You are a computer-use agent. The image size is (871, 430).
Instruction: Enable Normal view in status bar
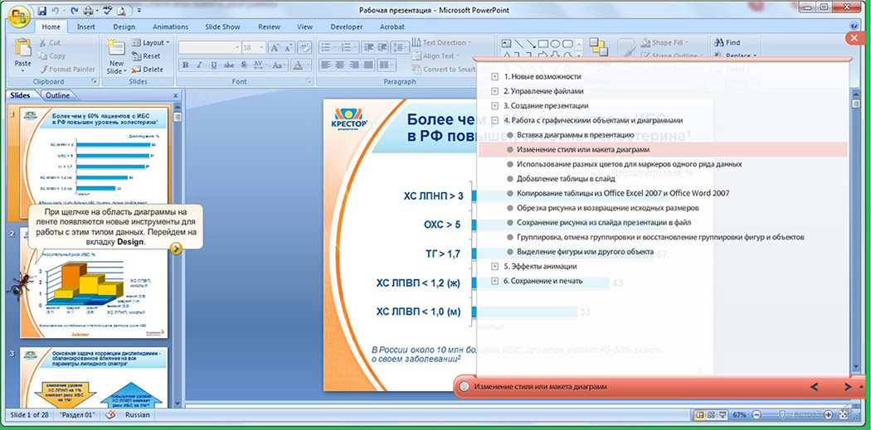699,414
